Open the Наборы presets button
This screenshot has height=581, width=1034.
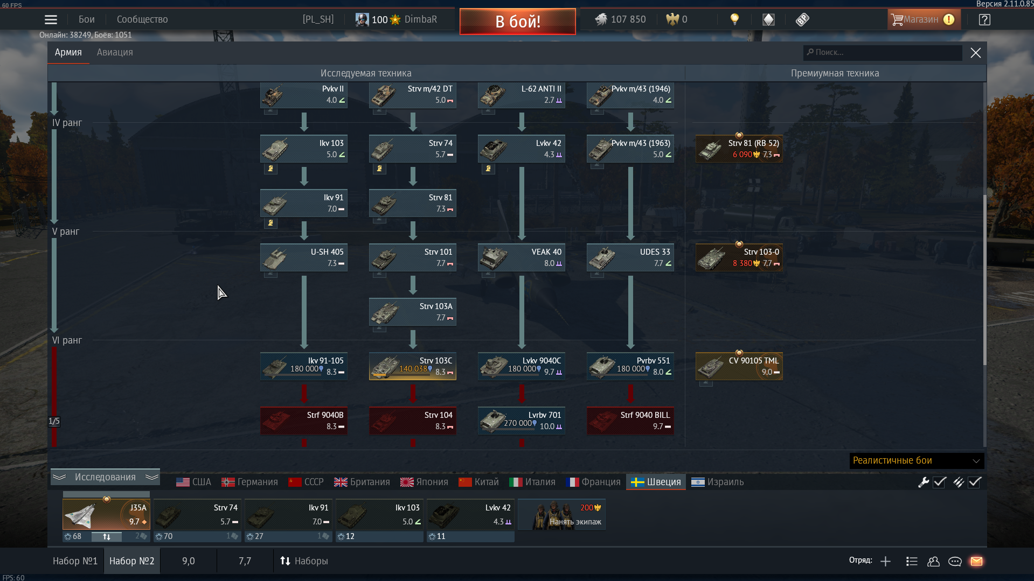(304, 561)
